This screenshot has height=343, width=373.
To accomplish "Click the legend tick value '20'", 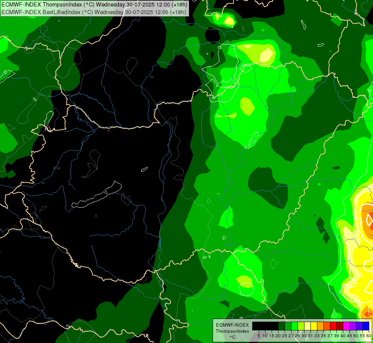I will coord(278,336).
